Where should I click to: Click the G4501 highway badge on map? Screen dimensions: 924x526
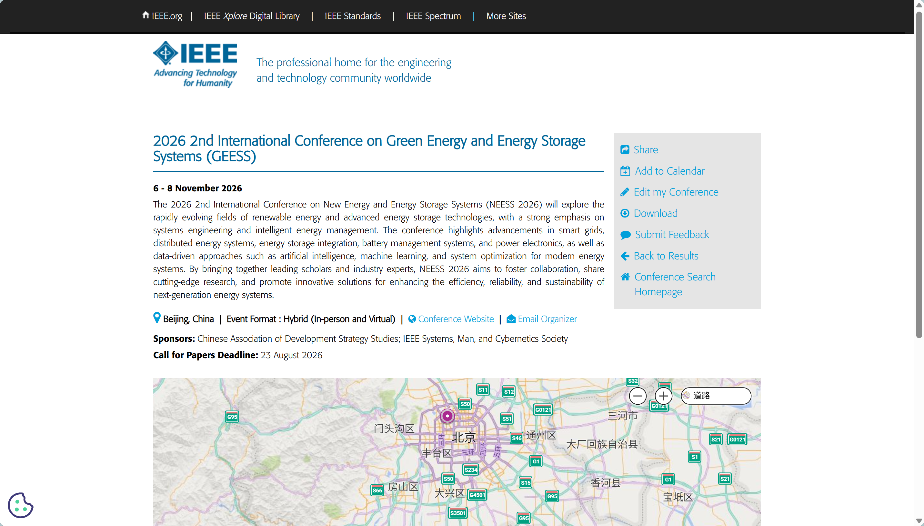[477, 495]
